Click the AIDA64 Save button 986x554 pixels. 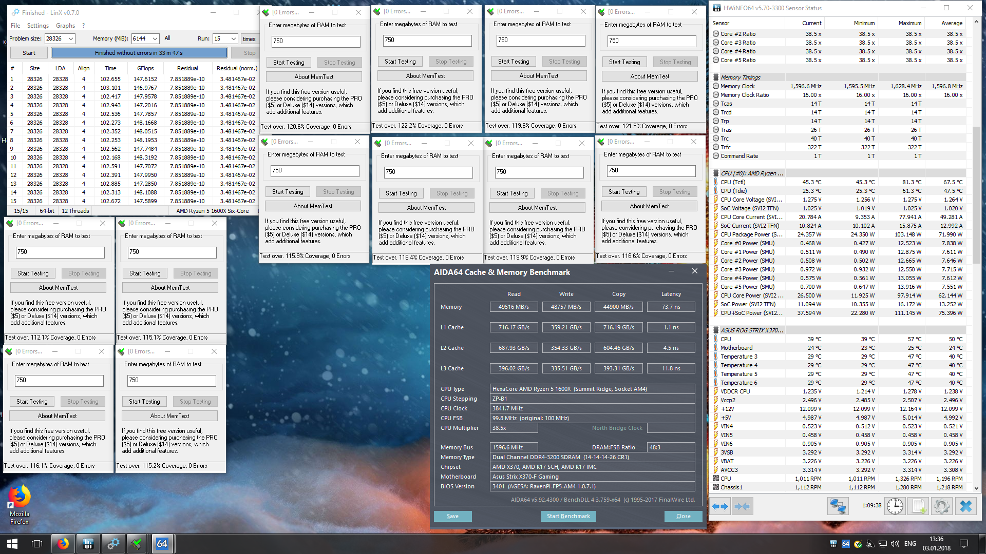(452, 516)
